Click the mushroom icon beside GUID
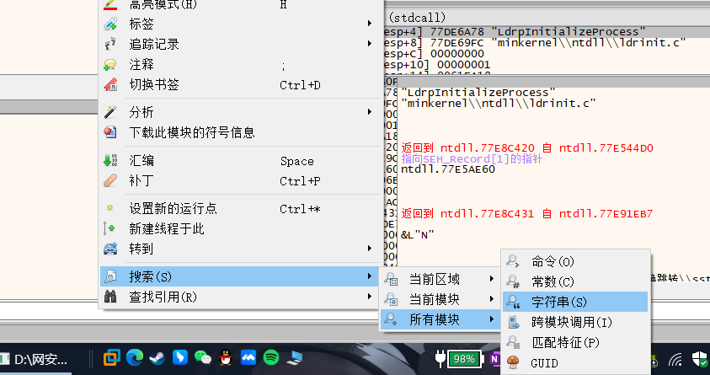This screenshot has width=710, height=375. pos(513,362)
